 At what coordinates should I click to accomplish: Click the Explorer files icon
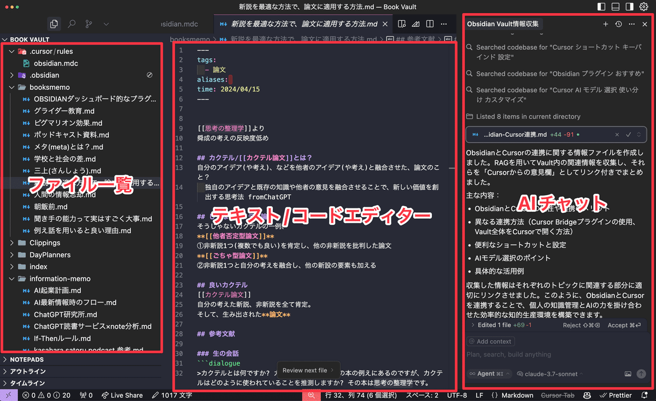coord(54,24)
